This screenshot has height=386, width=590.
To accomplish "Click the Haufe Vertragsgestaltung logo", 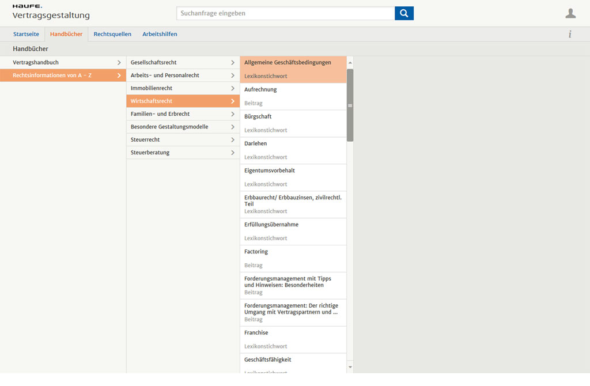I will tap(51, 12).
